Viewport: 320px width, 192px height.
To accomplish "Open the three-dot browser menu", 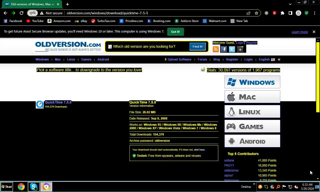I will click(x=314, y=13).
